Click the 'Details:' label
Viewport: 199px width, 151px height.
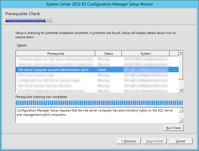[22, 45]
